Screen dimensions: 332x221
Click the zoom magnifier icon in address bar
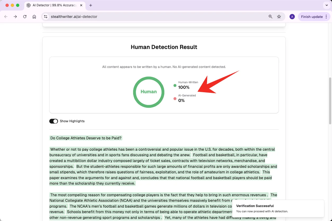coord(270,17)
